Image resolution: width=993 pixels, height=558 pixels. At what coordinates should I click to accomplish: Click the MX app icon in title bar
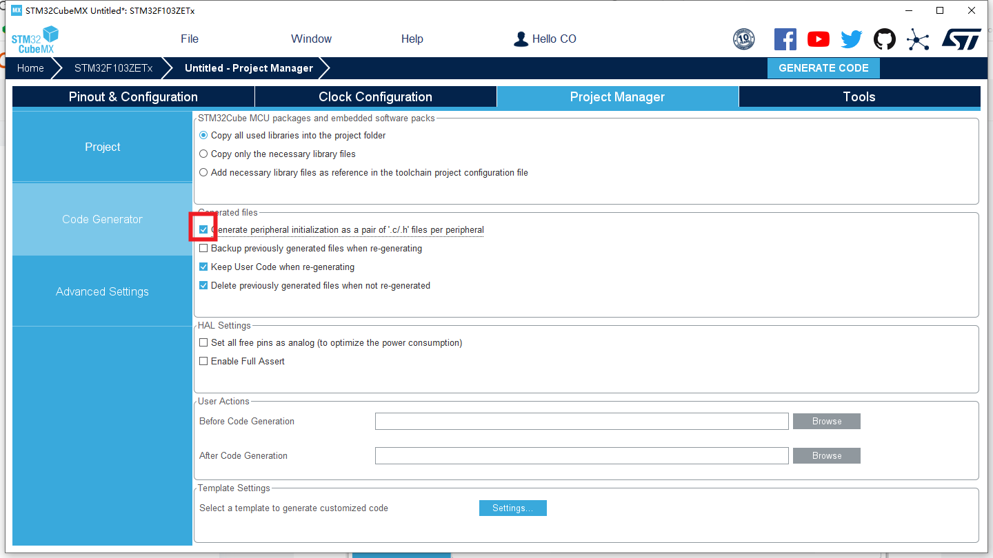coord(17,10)
